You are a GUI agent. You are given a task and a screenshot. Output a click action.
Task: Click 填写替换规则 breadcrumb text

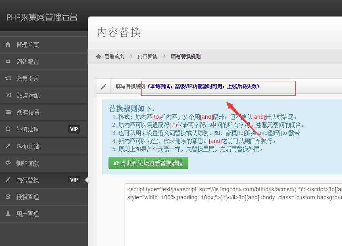[x=186, y=57]
